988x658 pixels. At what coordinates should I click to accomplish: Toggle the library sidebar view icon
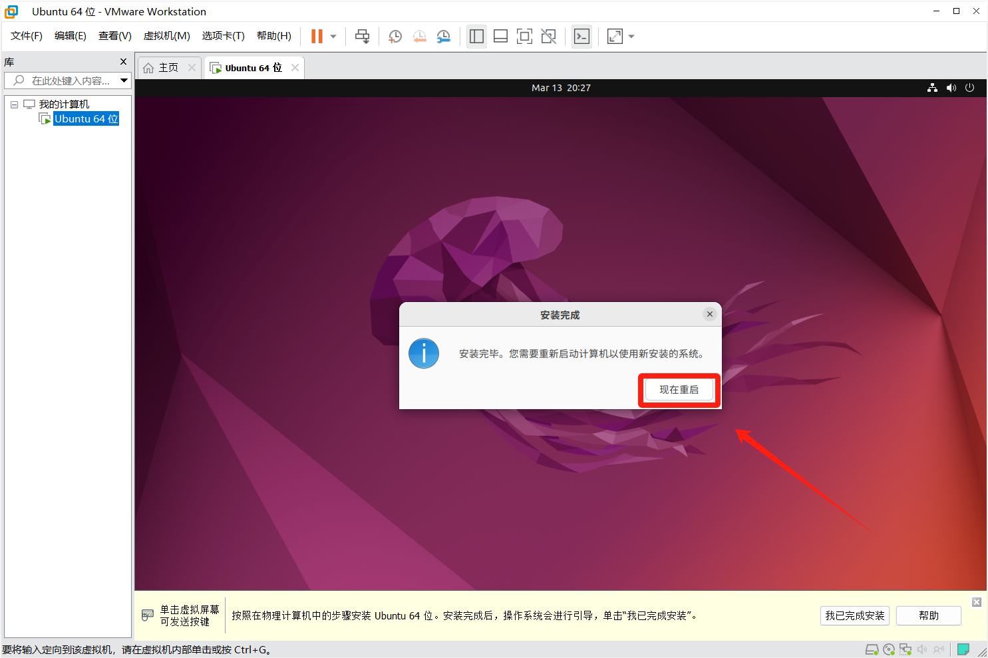click(476, 37)
